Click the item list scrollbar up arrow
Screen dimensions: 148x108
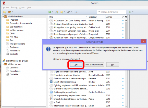[x=126, y=20]
